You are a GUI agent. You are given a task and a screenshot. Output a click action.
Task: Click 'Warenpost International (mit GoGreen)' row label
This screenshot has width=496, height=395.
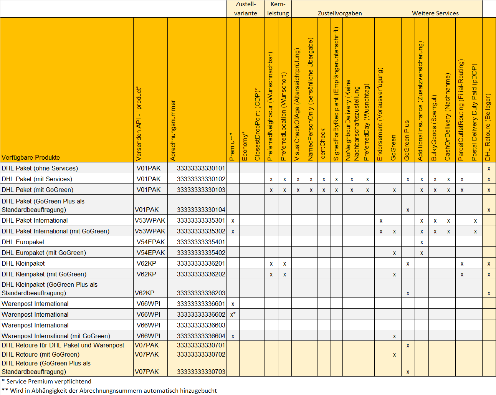[56, 336]
